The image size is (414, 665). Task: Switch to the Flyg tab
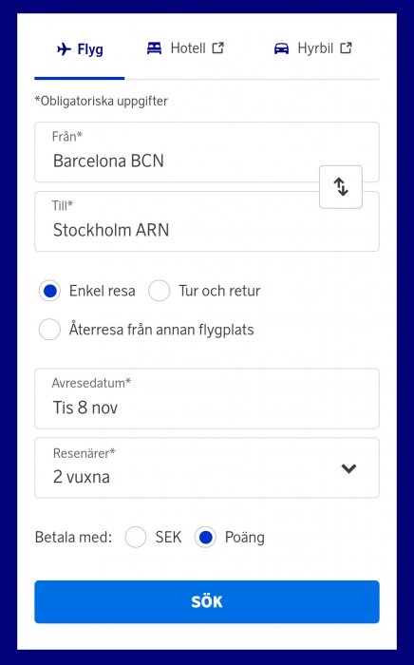coord(80,49)
